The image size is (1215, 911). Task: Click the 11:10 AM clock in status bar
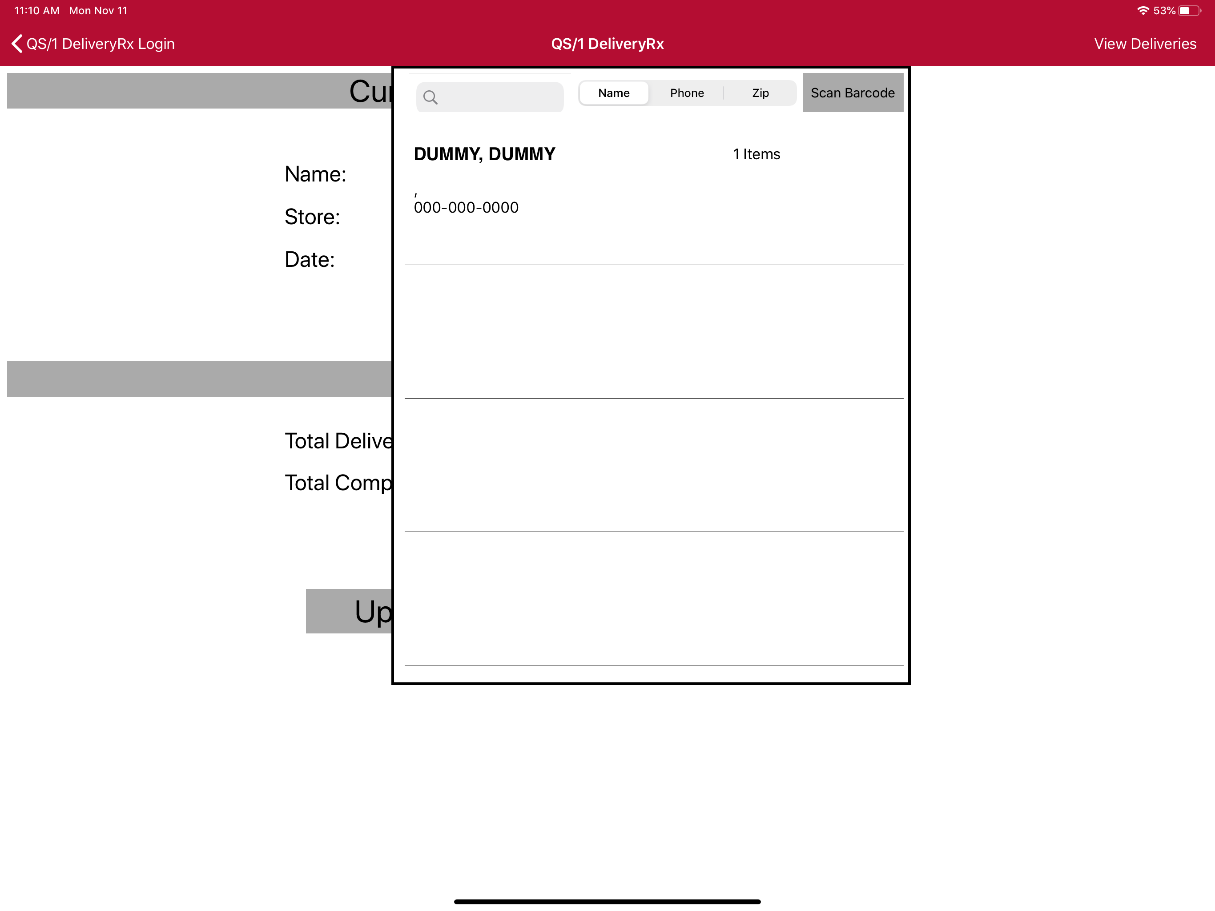(x=37, y=10)
